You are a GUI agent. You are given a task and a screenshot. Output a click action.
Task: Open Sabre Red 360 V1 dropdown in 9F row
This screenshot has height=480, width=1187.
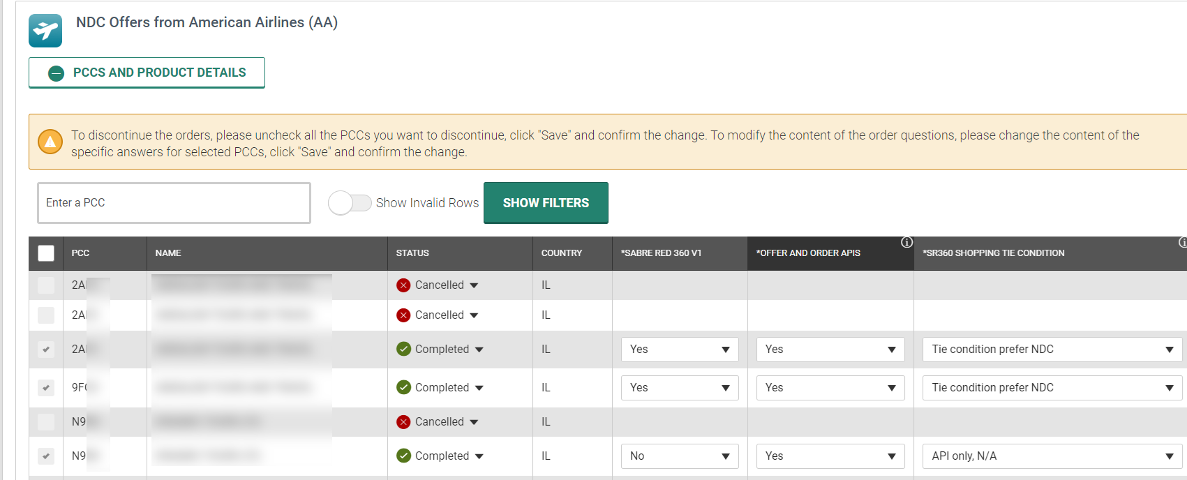click(x=680, y=388)
